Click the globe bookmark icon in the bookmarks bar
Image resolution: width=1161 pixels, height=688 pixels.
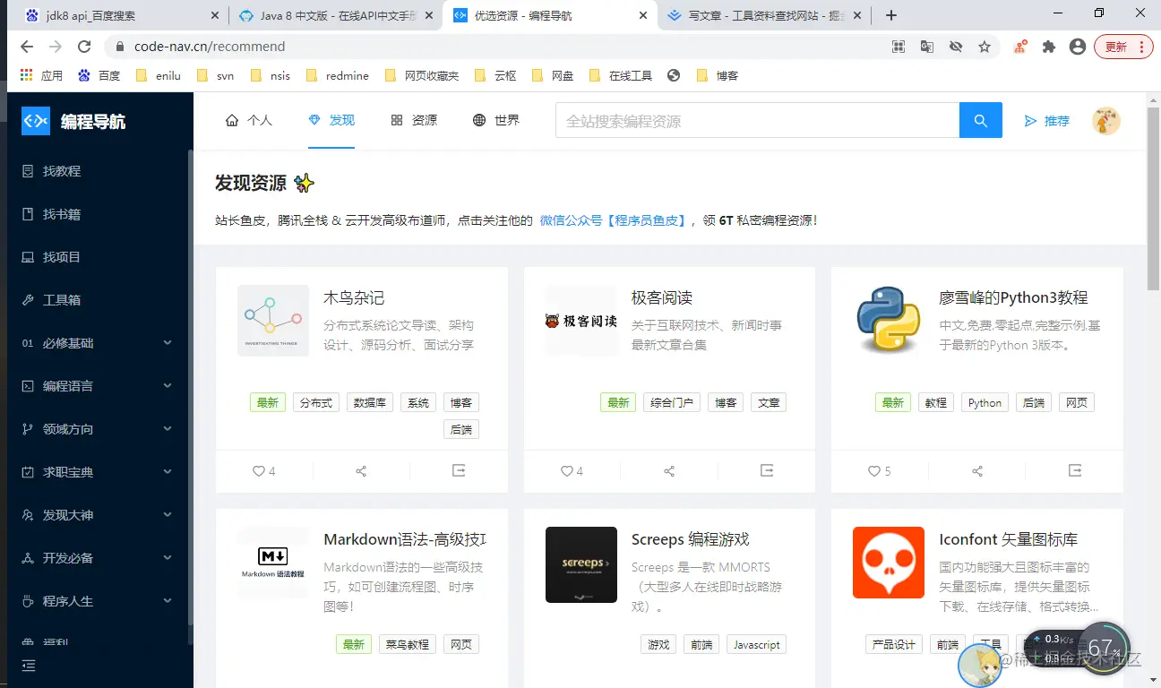[674, 76]
